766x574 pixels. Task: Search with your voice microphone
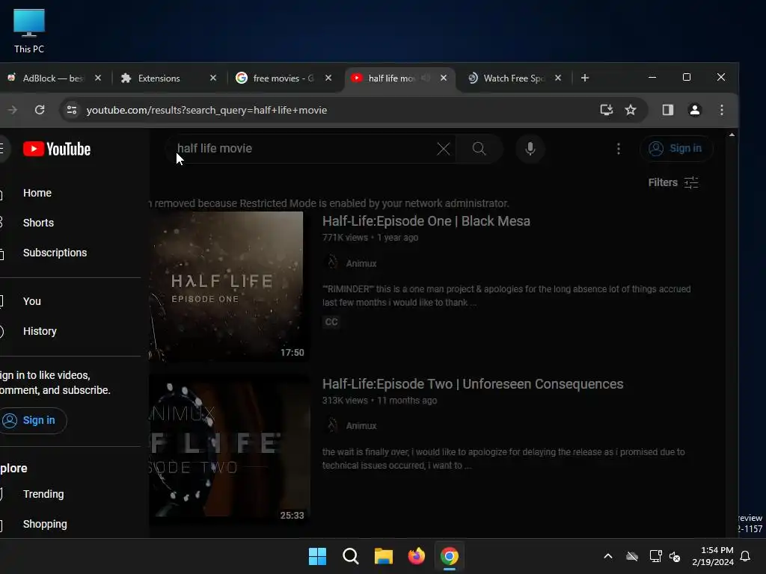pos(530,149)
